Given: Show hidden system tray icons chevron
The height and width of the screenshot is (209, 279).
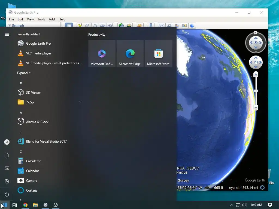Looking at the screenshot, I should 232,205.
